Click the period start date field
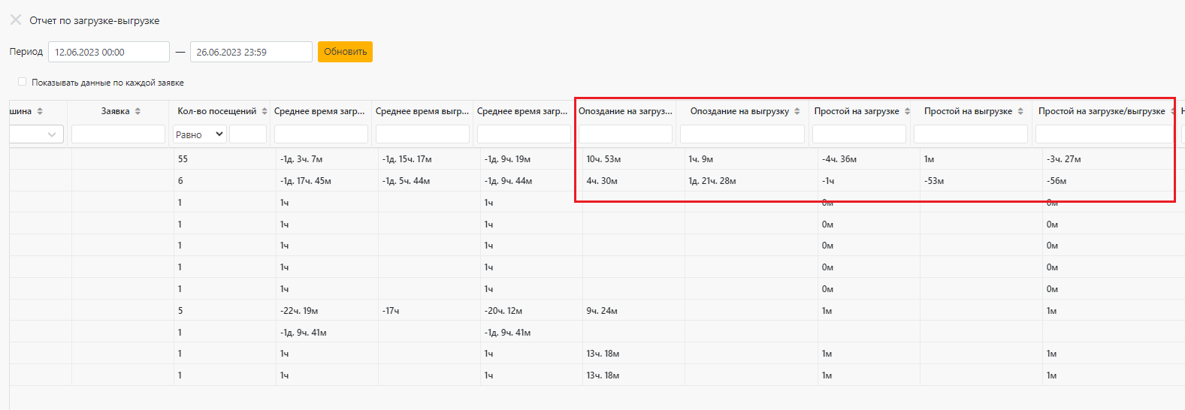The height and width of the screenshot is (410, 1185). coord(109,52)
